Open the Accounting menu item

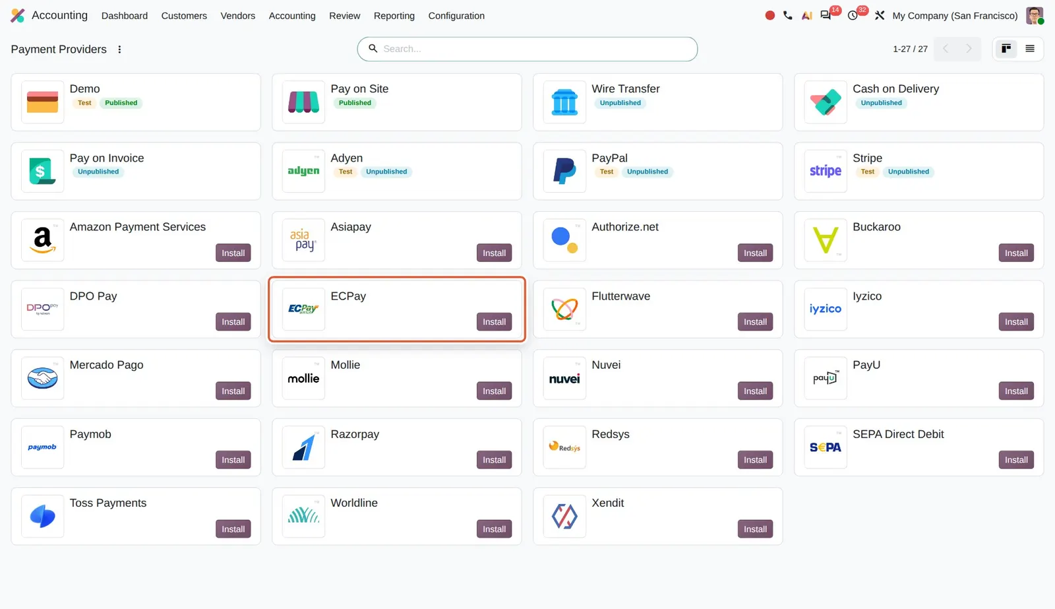(292, 16)
